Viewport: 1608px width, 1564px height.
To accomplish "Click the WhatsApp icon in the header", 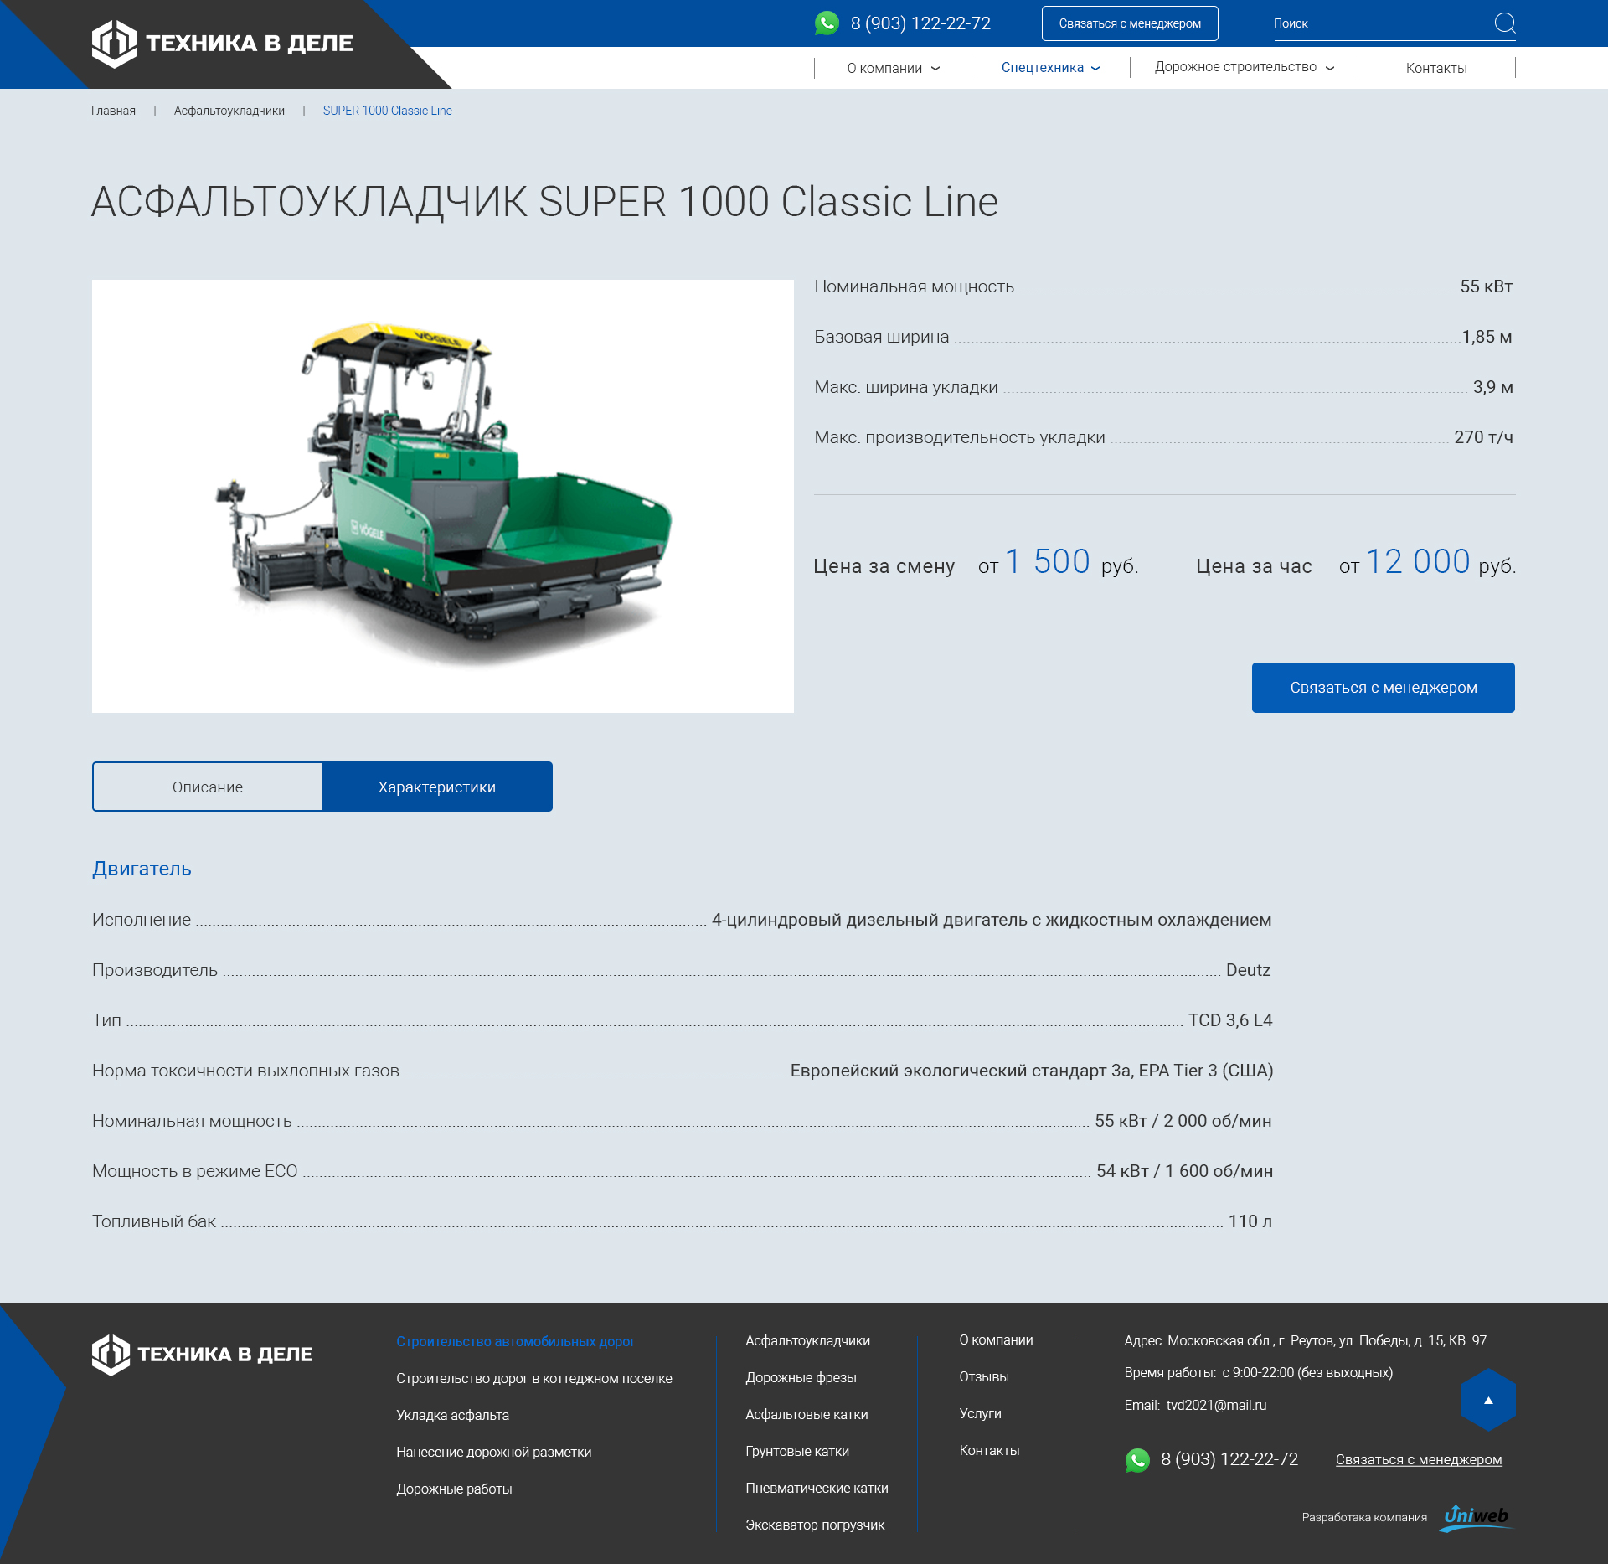I will 827,23.
